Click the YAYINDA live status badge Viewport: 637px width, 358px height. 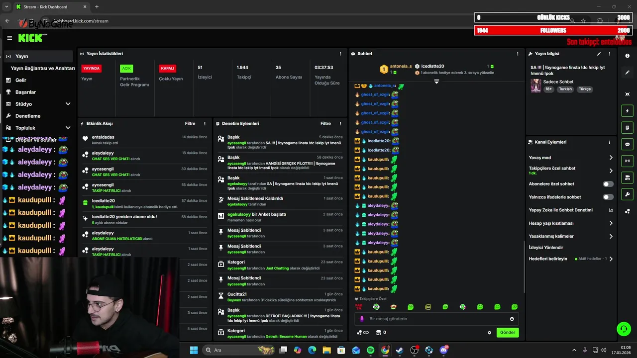click(92, 68)
